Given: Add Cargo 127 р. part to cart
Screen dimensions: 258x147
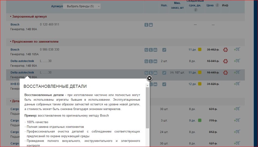Looking at the screenshot, I should (x=237, y=143).
